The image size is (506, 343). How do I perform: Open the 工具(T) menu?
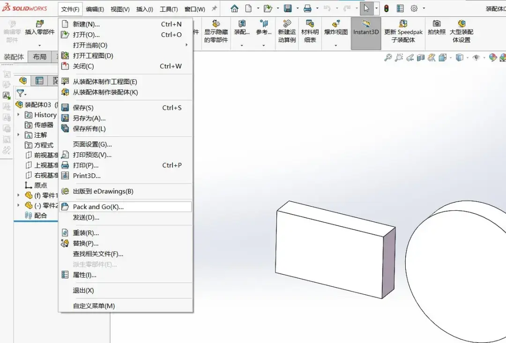pos(169,9)
